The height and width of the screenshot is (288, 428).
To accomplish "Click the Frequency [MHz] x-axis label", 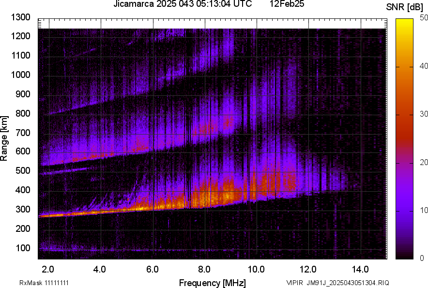I will [212, 283].
